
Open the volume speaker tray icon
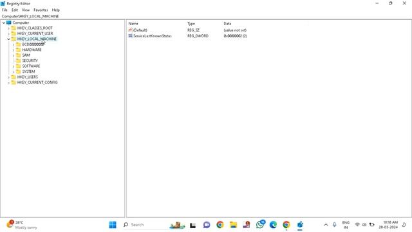[x=364, y=225]
